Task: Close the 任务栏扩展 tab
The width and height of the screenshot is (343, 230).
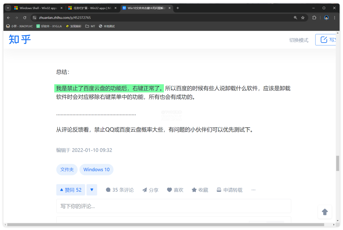Action: pos(116,8)
